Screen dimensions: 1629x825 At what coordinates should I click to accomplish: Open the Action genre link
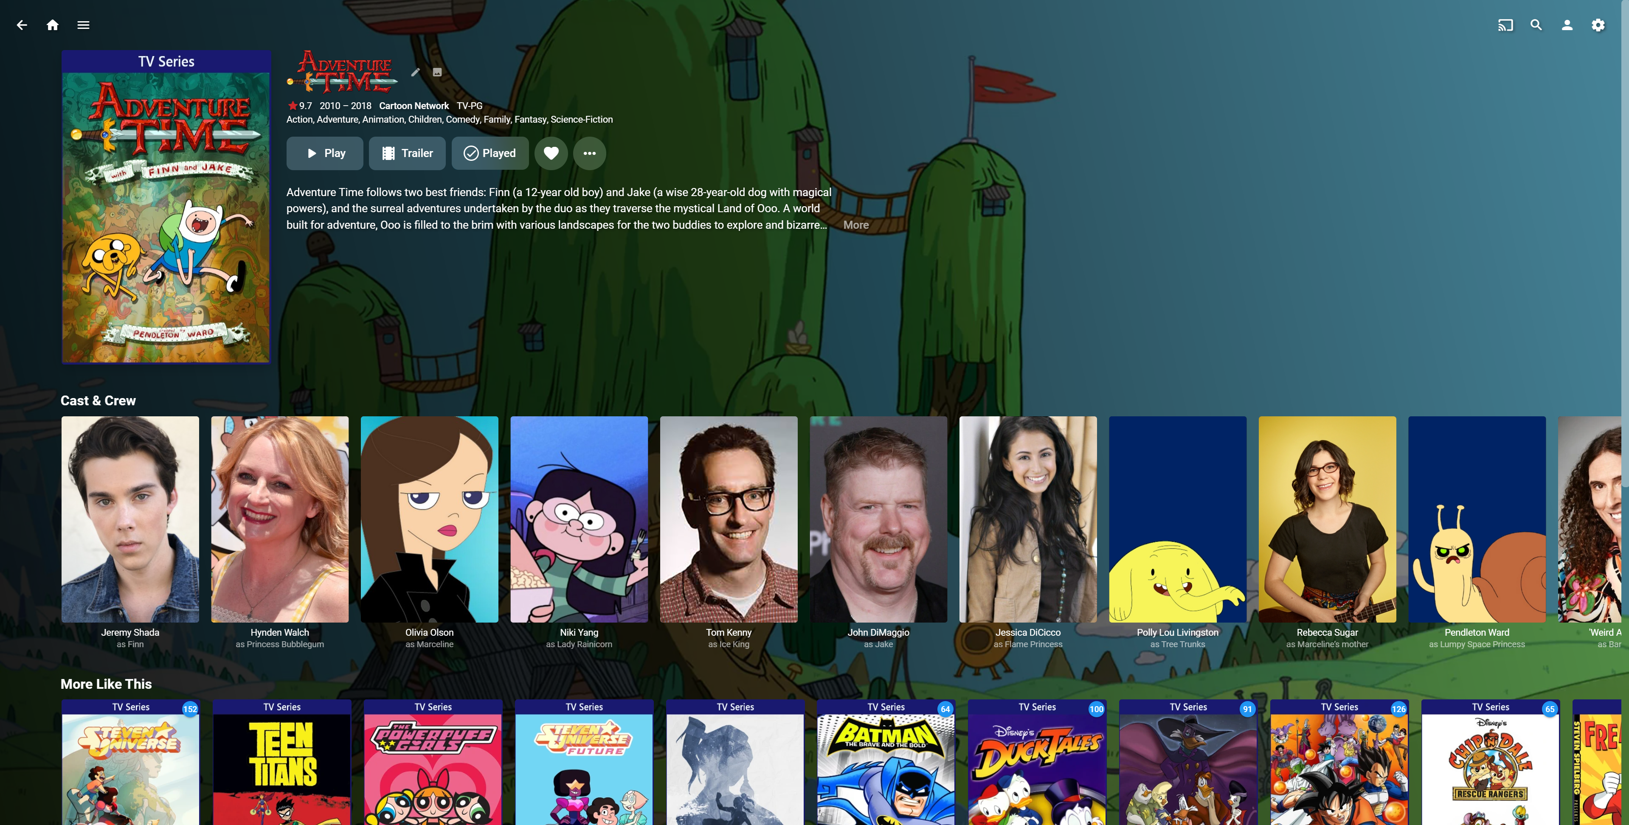point(300,120)
